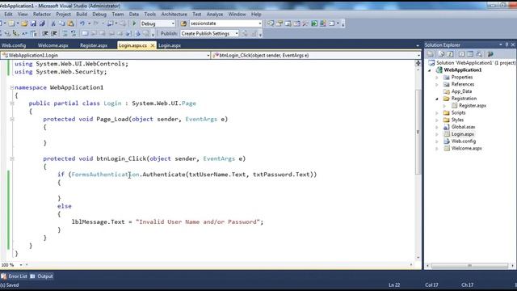This screenshot has width=517, height=291.
Task: Click the editor split handle above scrollbar
Action: click(418, 63)
